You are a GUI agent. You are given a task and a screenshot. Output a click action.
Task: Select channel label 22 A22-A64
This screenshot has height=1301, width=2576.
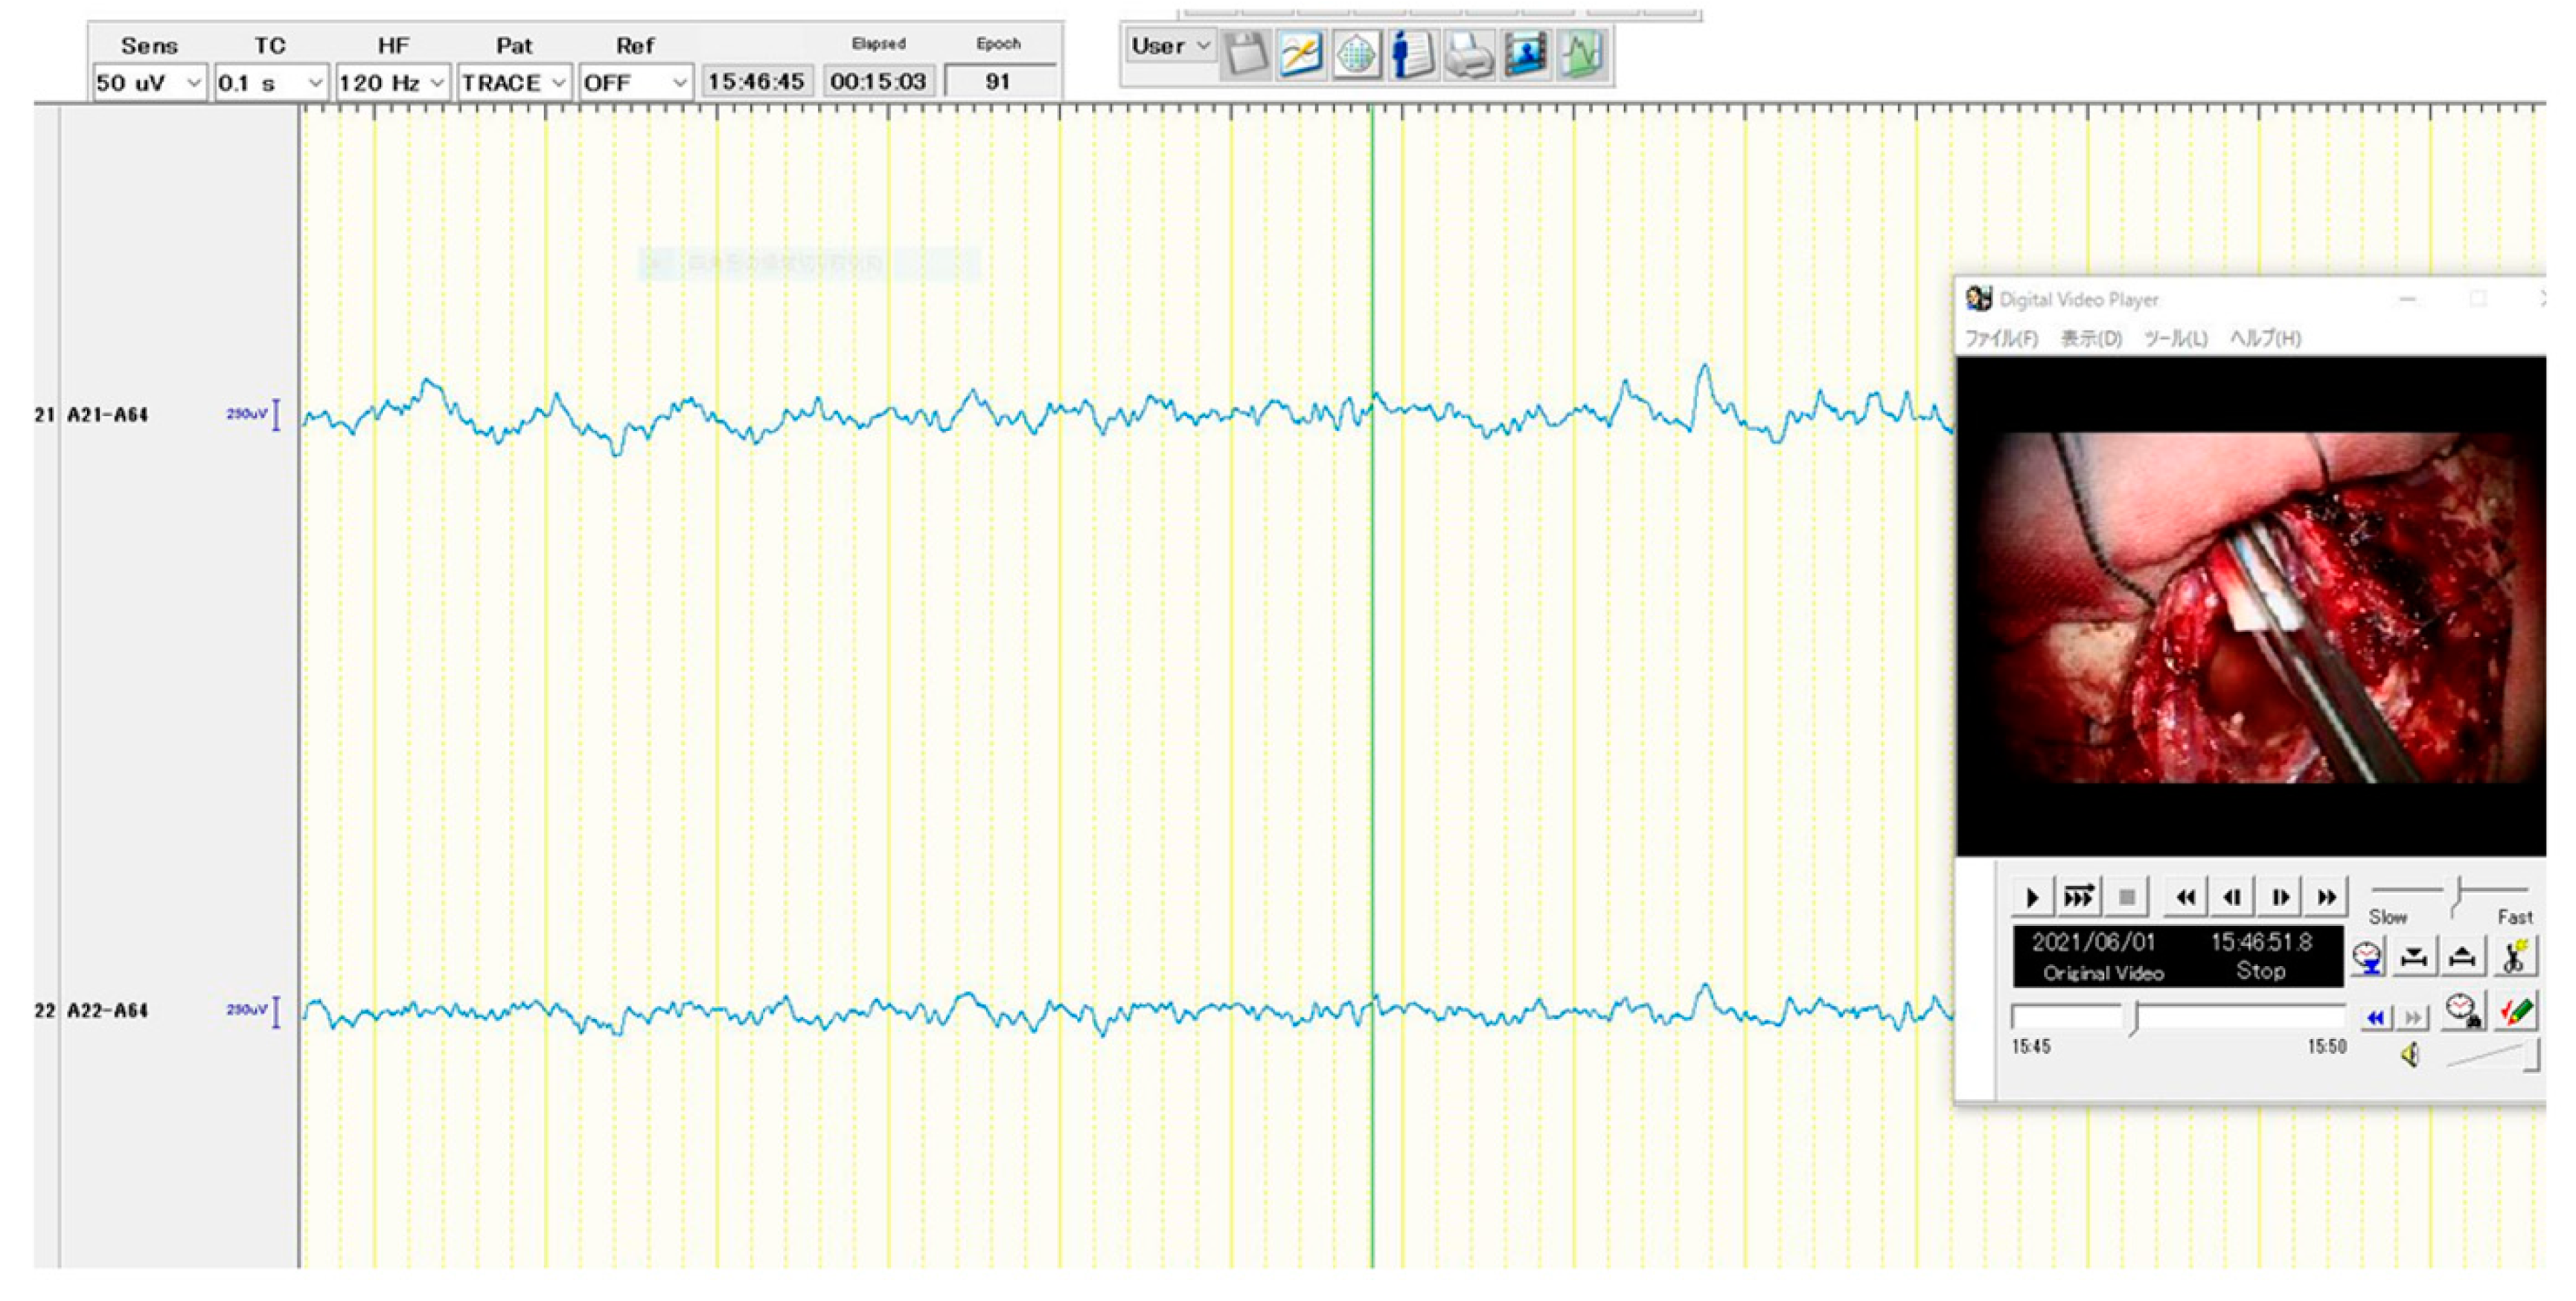(91, 1011)
